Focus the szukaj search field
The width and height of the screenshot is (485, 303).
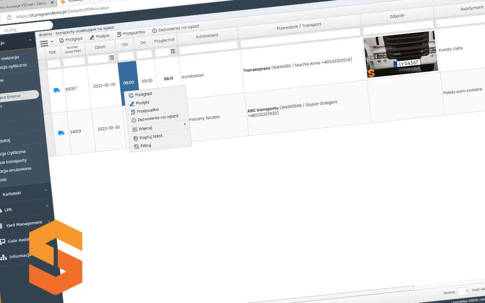pyautogui.click(x=24, y=29)
